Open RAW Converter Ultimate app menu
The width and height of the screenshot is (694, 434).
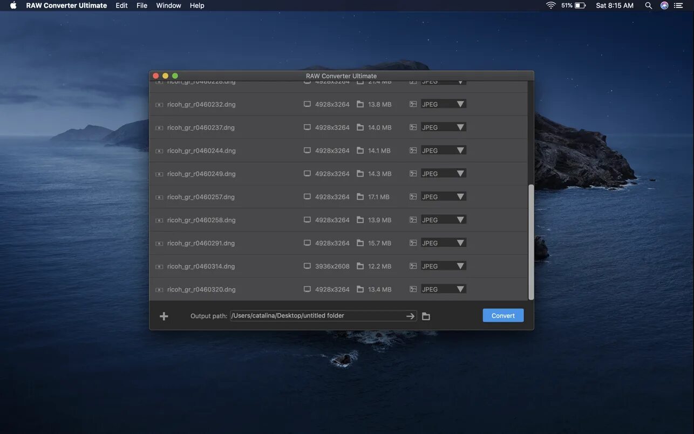pos(66,5)
